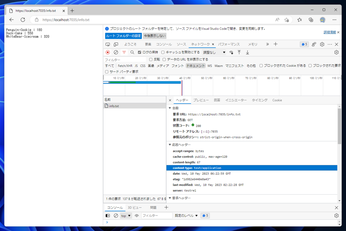Toggle the console sidebar icon
Screen dimensions: 346x231
point(108,215)
